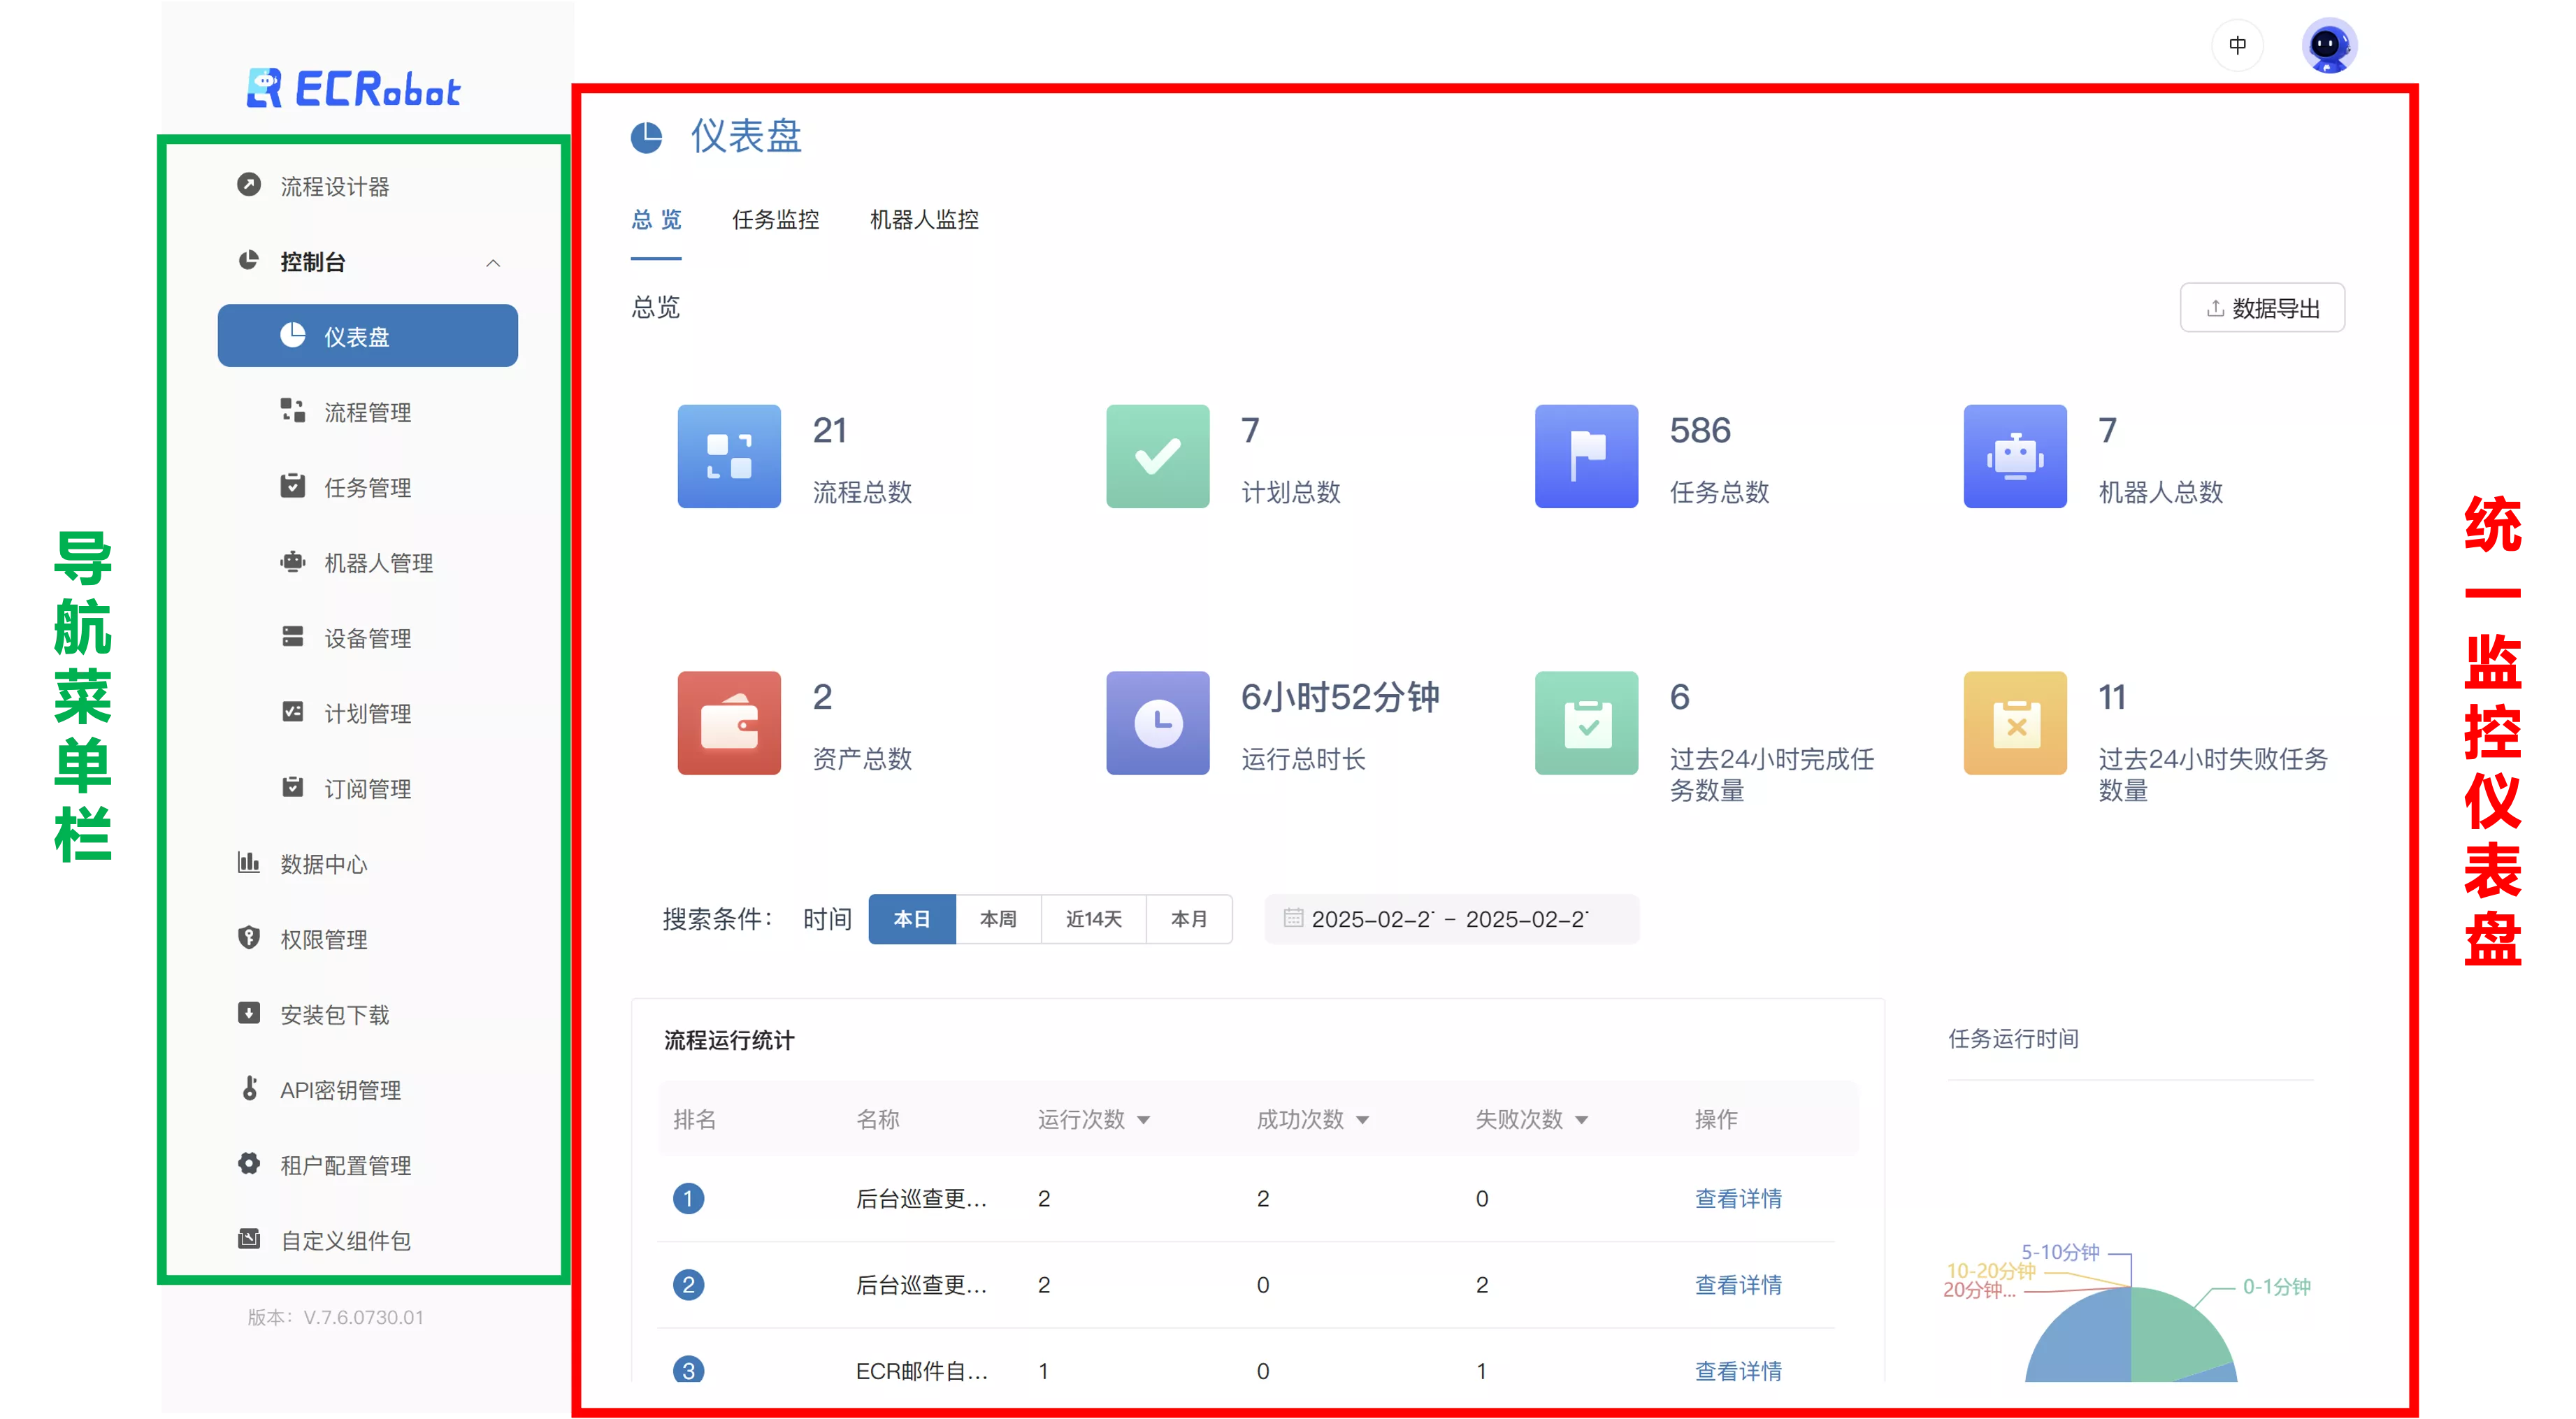
Task: Click the 数据中心 bar chart icon
Action: 249,862
